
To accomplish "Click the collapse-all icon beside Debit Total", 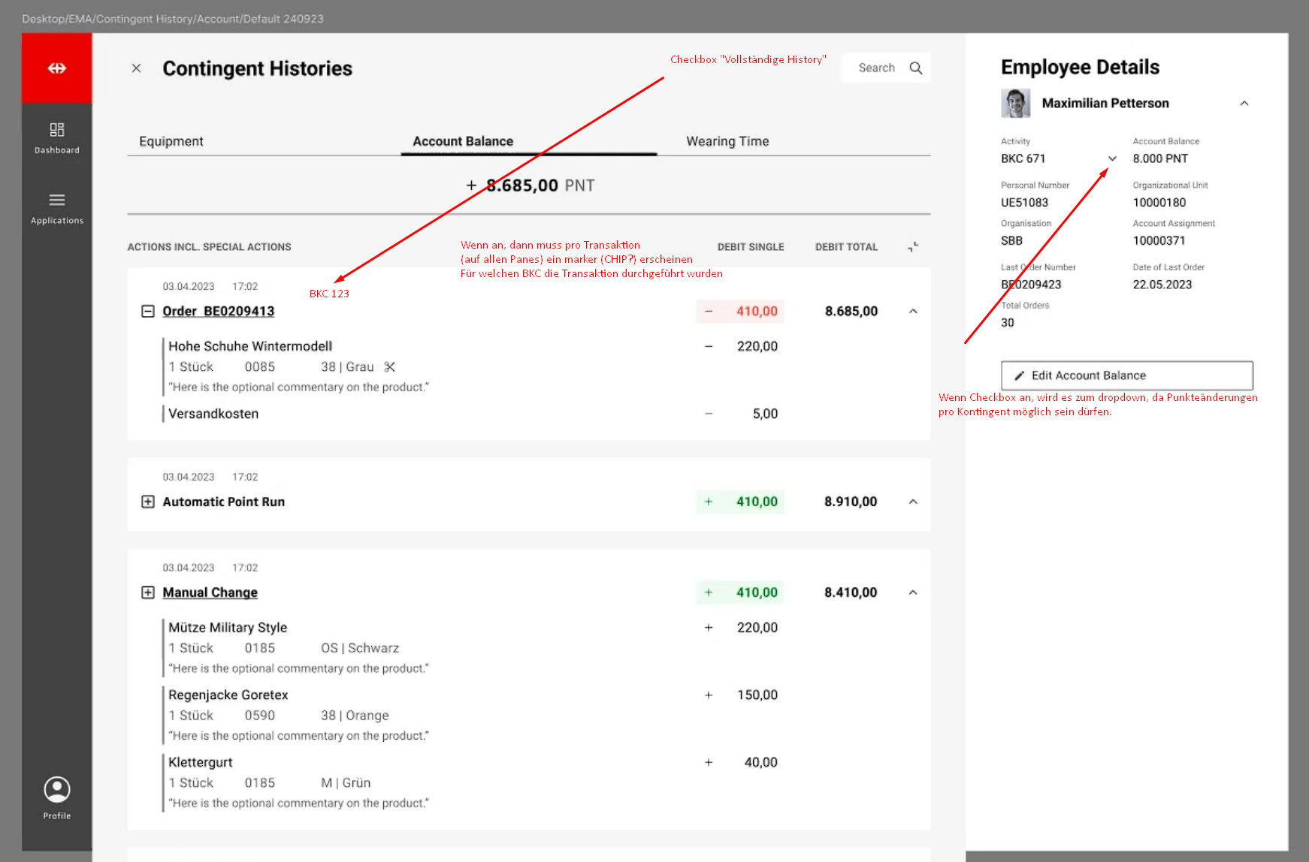I will pos(913,247).
